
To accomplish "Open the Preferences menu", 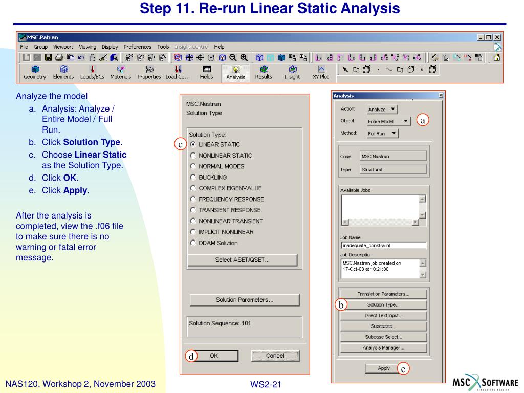I will [x=137, y=47].
